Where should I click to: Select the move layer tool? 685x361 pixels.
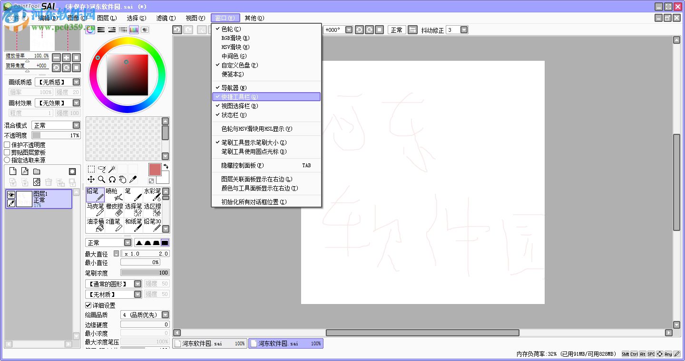click(x=91, y=180)
